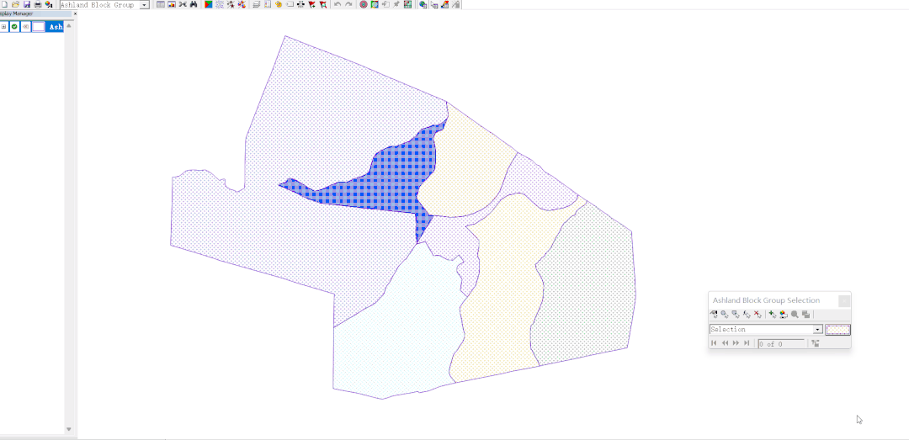Screen dimensions: 909x440
Task: Open the Ashland Block Group layer dropdown
Action: [x=145, y=5]
